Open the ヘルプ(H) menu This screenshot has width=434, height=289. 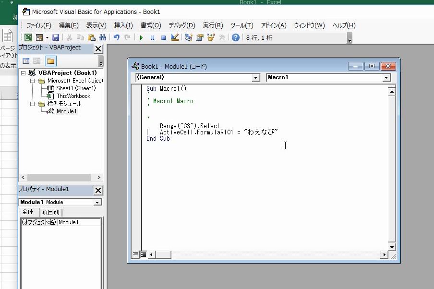(344, 25)
